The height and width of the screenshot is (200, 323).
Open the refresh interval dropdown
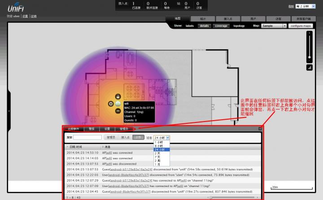306,6
